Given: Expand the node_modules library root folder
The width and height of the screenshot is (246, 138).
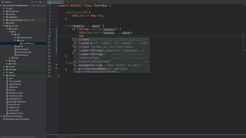Looking at the screenshot, I should point(4,20).
